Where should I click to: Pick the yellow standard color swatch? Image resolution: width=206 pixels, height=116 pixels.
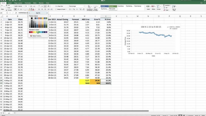(x=35, y=32)
